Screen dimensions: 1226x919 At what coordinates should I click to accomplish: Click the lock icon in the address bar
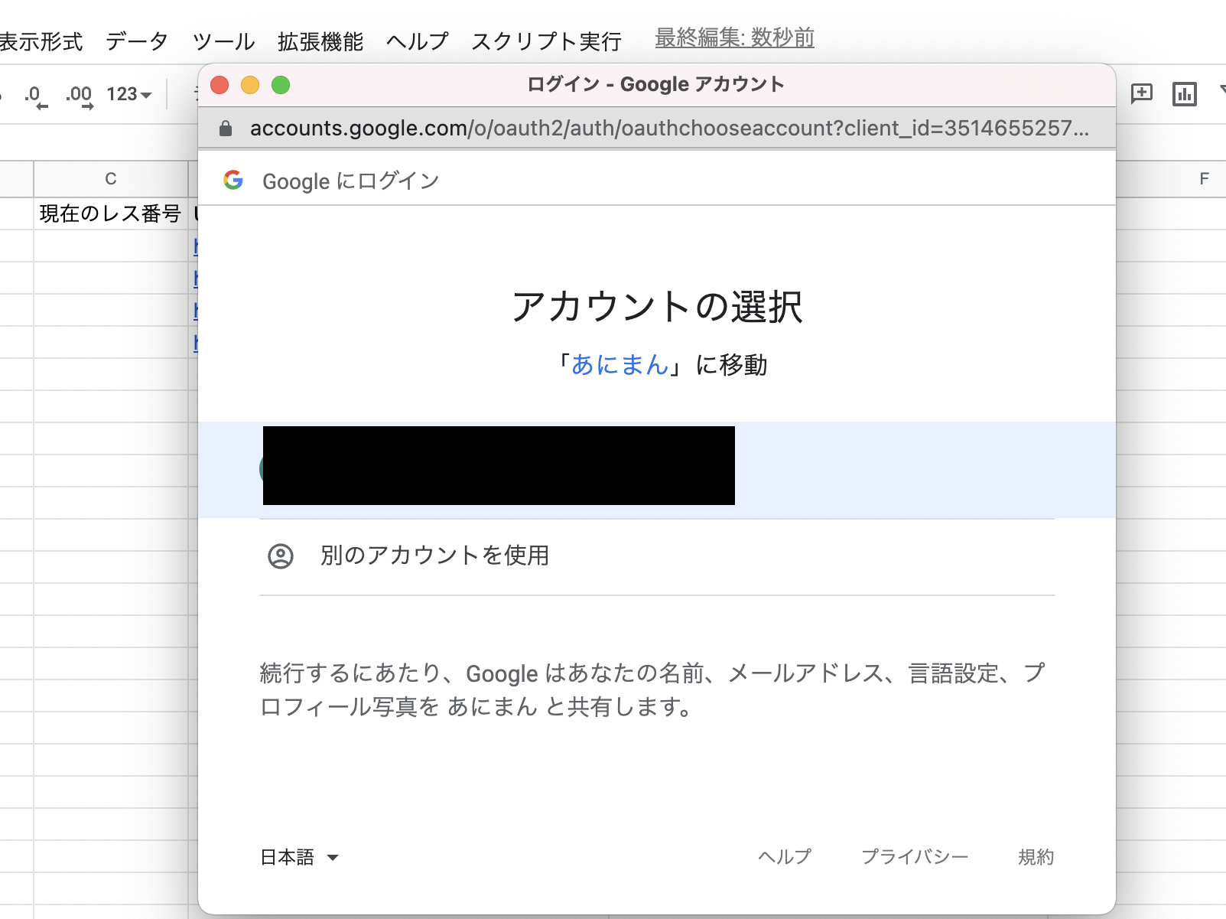coord(225,129)
